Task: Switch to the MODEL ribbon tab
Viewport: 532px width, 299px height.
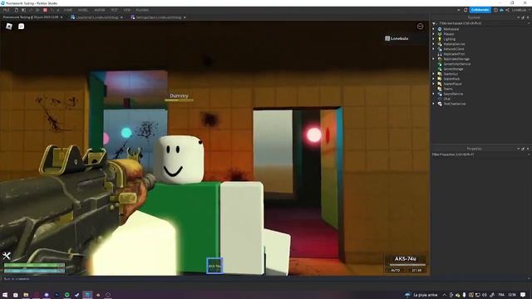Action: pyautogui.click(x=83, y=10)
